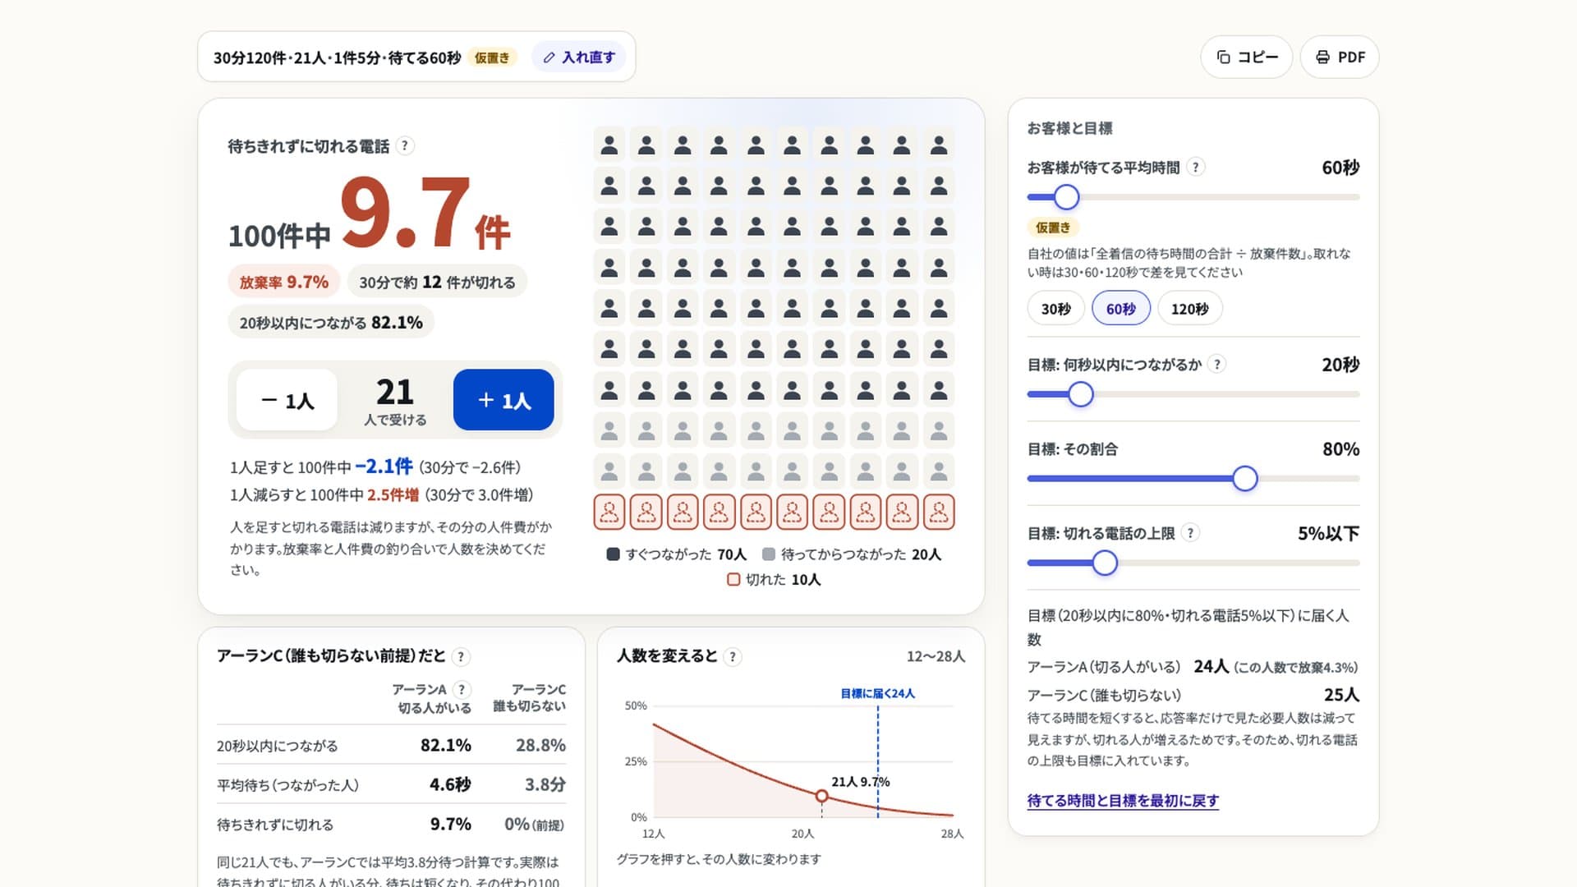Viewport: 1577px width, 887px height.
Task: Adjust the 目標: その割合 slider handle
Action: tap(1245, 479)
